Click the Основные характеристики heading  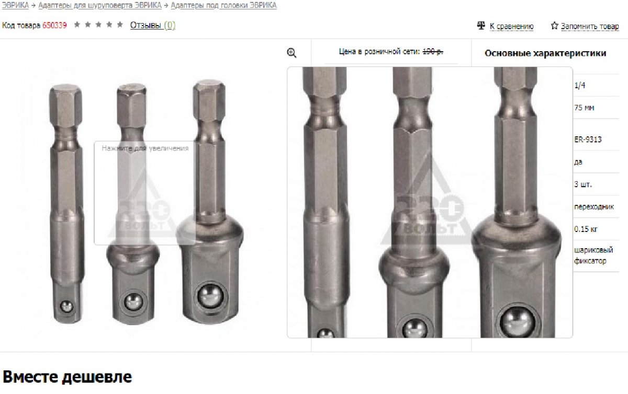[545, 53]
